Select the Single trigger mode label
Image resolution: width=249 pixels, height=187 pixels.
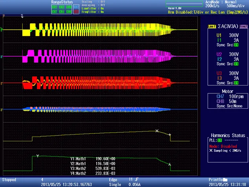[115, 185]
